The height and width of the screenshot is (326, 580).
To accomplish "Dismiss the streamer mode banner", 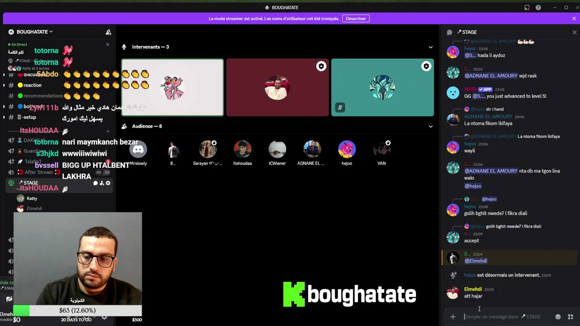I will pyautogui.click(x=574, y=19).
